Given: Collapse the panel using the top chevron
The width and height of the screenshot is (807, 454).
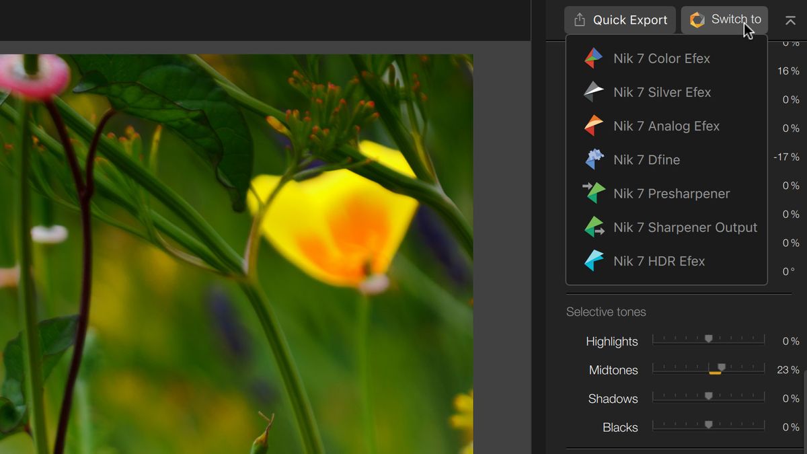Looking at the screenshot, I should click(x=790, y=20).
